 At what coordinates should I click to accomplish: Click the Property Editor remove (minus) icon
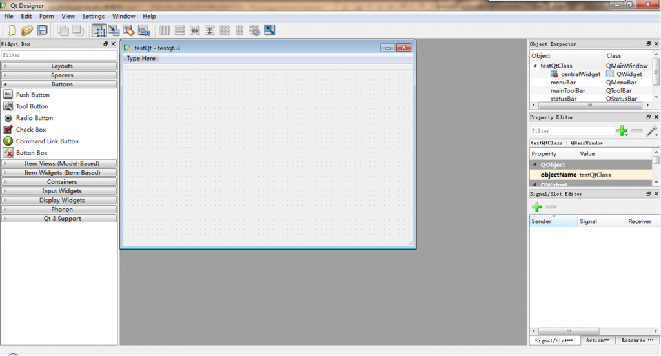click(x=637, y=131)
